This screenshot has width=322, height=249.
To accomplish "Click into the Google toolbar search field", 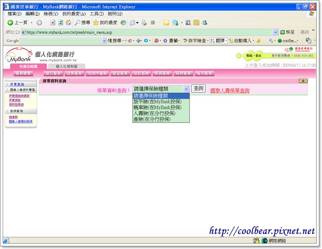I will 61,41.
